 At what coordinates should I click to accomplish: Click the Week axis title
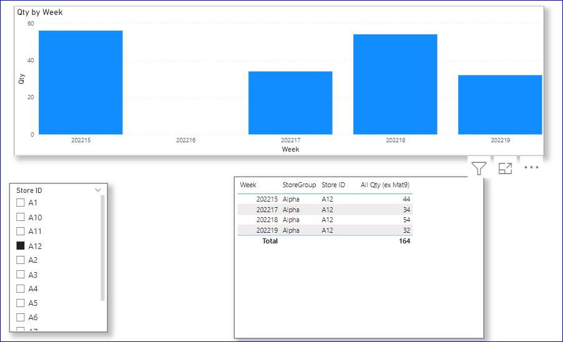[290, 149]
